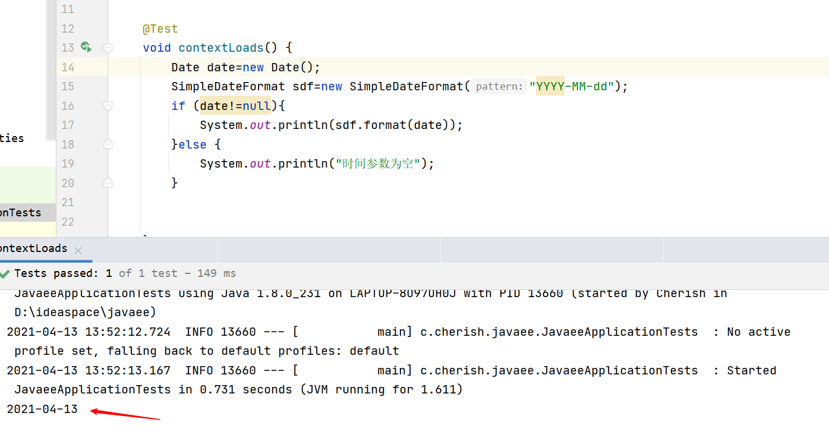This screenshot has height=438, width=829.
Task: Click line number 19 in the gutter
Action: click(68, 163)
